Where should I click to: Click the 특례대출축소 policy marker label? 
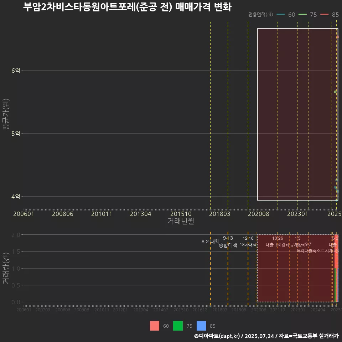(309, 251)
